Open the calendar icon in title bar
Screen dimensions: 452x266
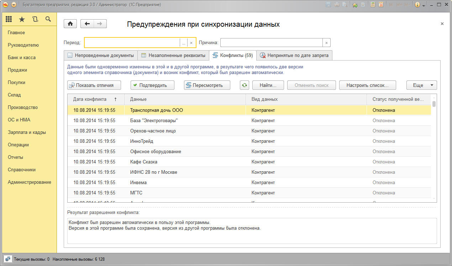(381, 5)
